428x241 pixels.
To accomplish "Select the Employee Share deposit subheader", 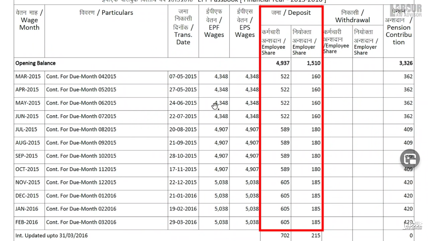I will [x=273, y=43].
